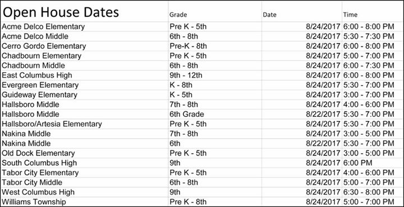Select the Acme Delco Elementary cell
This screenshot has height=207, width=404.
pos(85,27)
